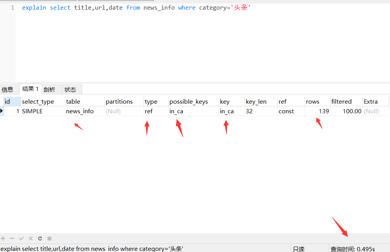Discard changes with the X icon
390x252 pixels.
click(31, 239)
